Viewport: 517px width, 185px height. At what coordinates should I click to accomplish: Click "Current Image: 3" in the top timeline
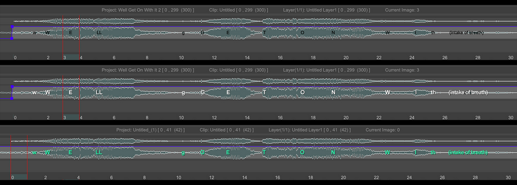(x=402, y=10)
